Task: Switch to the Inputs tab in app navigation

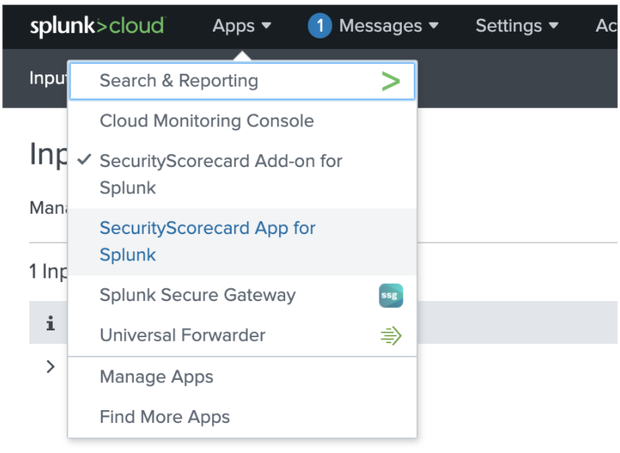Action: pos(48,78)
